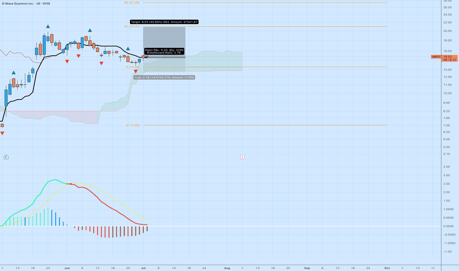This screenshot has width=459, height=271.
Task: Click −1.0000 on the MACD scale
Action: [449, 243]
